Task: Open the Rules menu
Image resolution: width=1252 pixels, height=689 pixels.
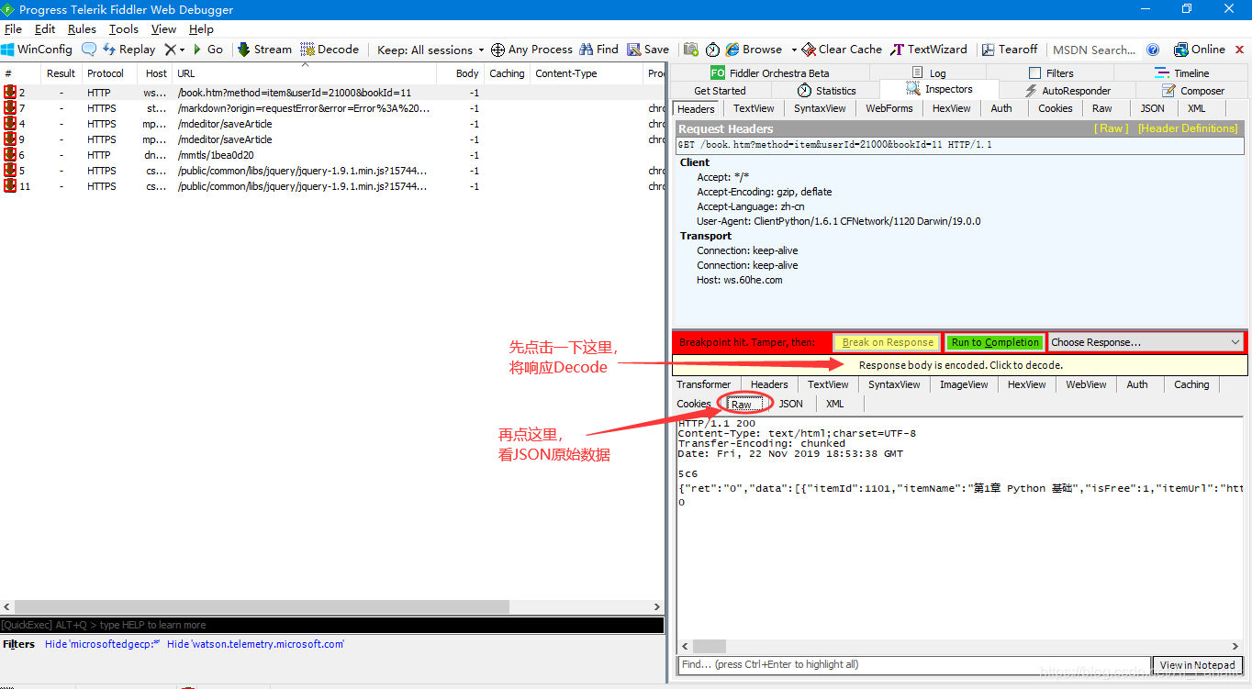Action: point(82,29)
